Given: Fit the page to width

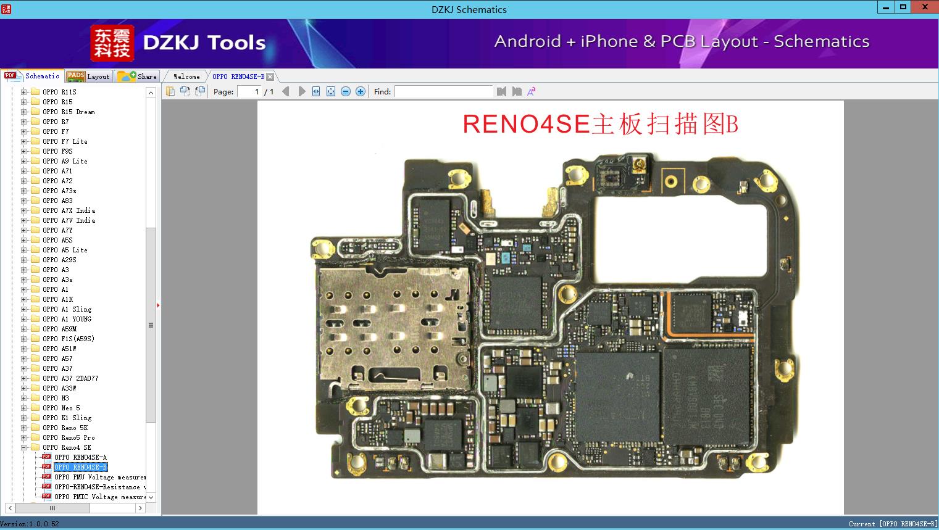Looking at the screenshot, I should click(x=316, y=91).
